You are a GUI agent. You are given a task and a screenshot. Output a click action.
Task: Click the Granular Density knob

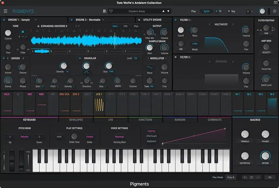[x=63, y=66]
